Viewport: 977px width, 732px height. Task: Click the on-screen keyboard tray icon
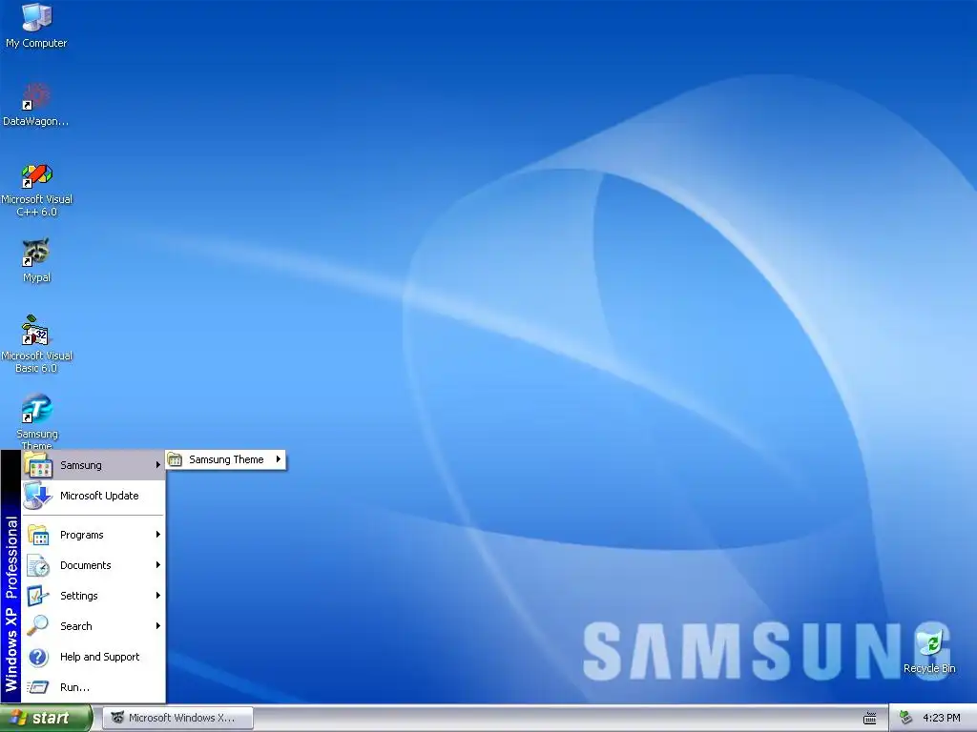tap(870, 719)
